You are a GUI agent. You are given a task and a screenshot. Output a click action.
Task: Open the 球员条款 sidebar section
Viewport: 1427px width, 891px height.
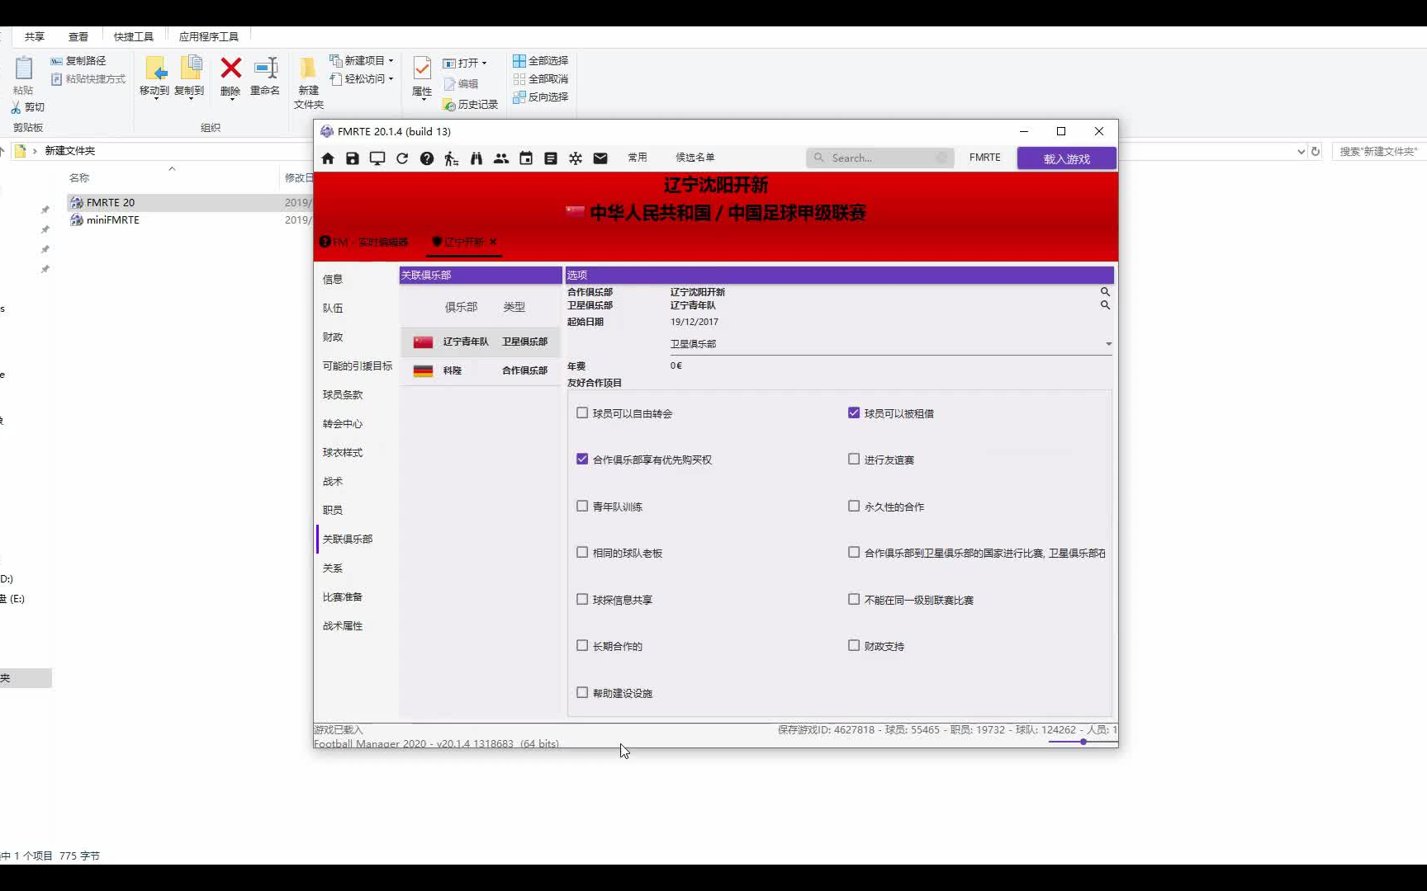pyautogui.click(x=343, y=395)
